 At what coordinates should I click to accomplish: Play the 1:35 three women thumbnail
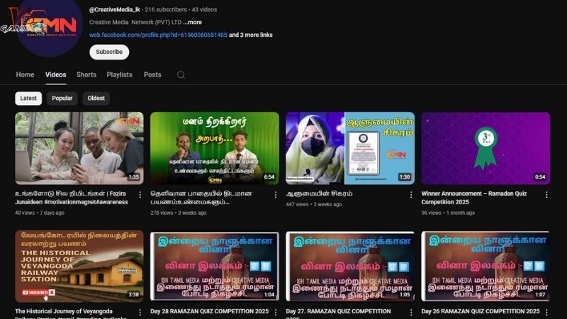point(79,148)
